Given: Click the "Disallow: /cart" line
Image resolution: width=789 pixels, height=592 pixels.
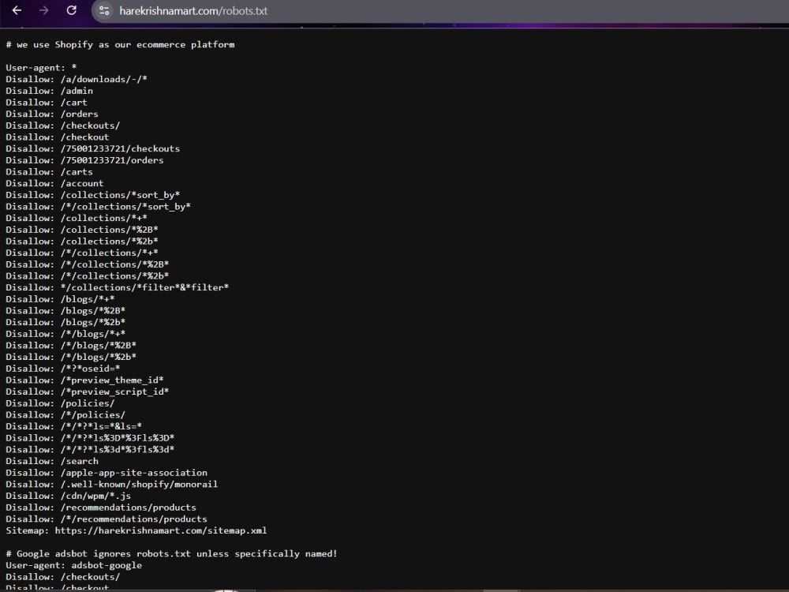Looking at the screenshot, I should click(x=47, y=102).
